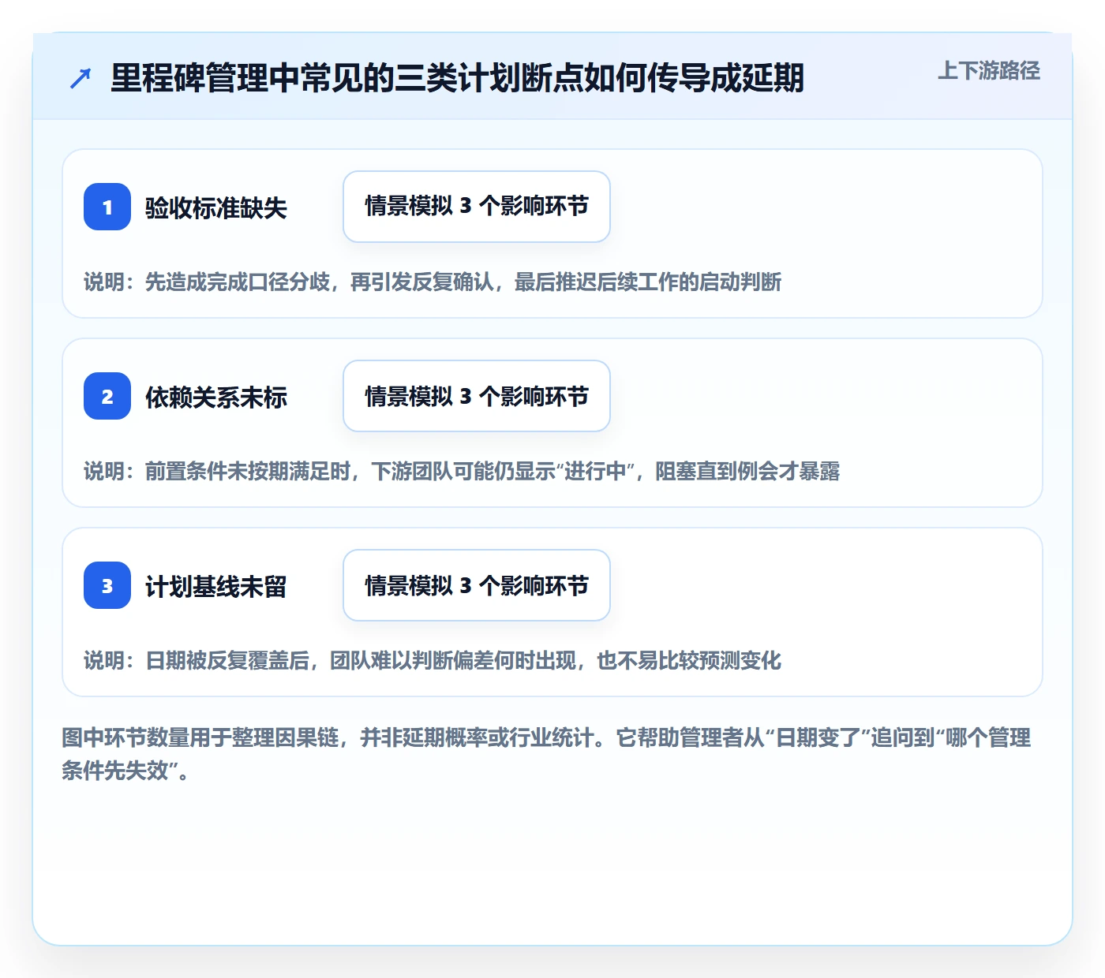Screen dimensions: 1105x978
Task: Click the number 3 badge for 计划基线未留
Action: (107, 585)
